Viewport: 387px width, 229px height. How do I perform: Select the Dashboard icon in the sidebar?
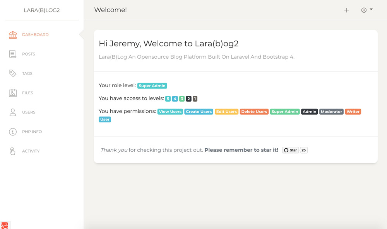pos(13,34)
